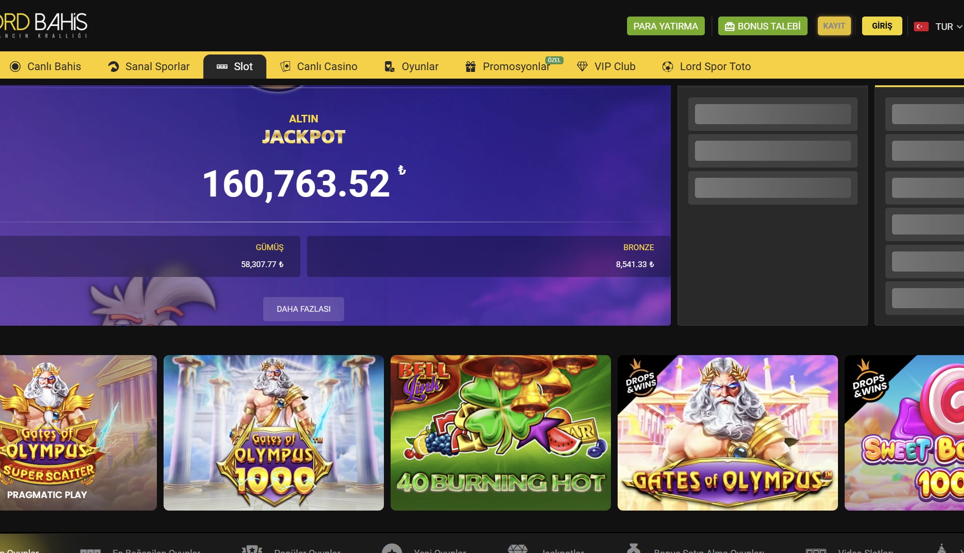964x553 pixels.
Task: Click the Oyunlar dice icon
Action: point(390,67)
